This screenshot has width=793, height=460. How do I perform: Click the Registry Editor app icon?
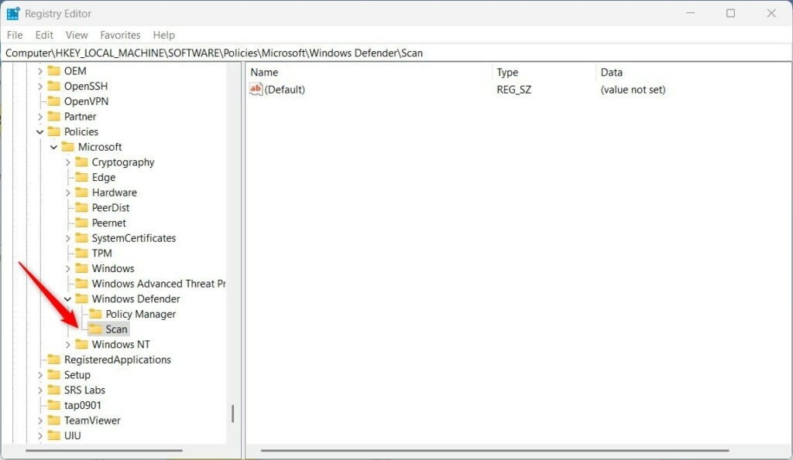pos(13,13)
